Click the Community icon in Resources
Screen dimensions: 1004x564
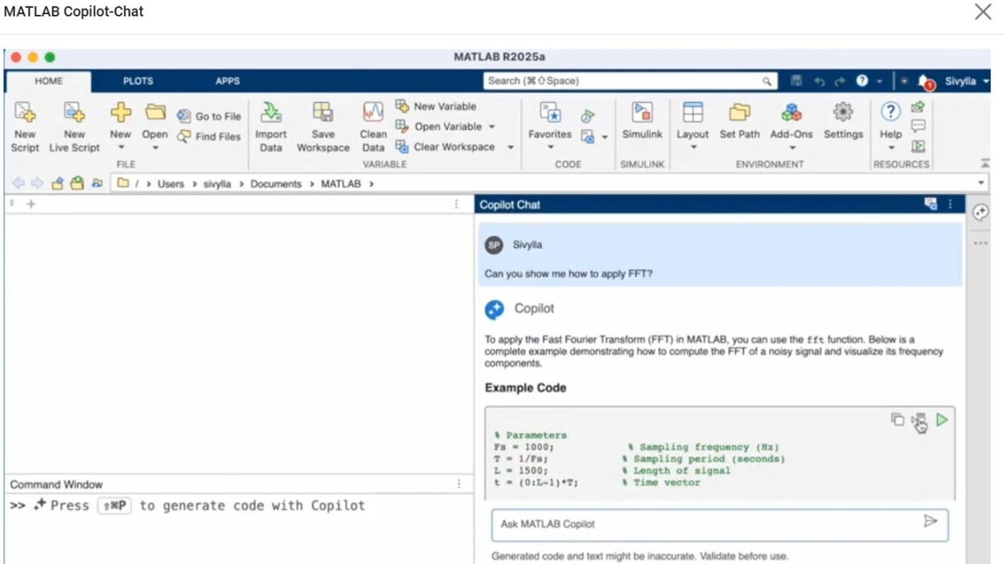coord(918,107)
